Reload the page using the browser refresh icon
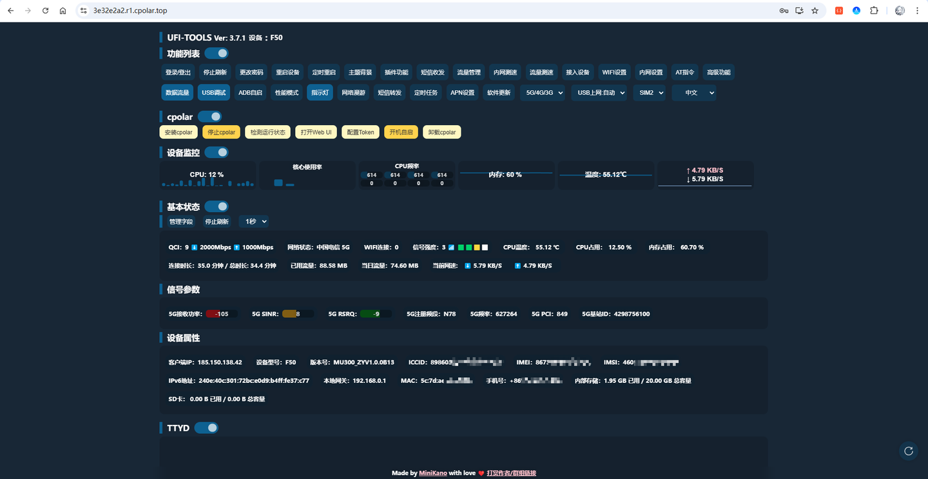The height and width of the screenshot is (479, 928). (x=45, y=11)
